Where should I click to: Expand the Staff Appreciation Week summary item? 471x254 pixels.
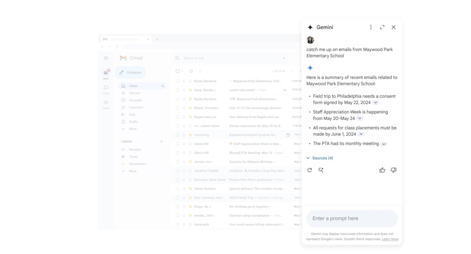360,119
